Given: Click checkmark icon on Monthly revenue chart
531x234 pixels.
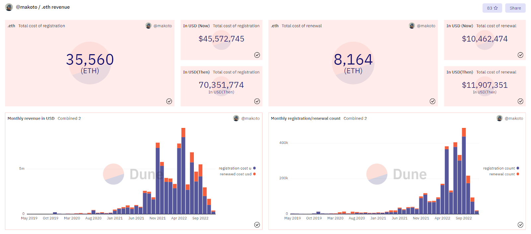Looking at the screenshot, I should tap(257, 225).
